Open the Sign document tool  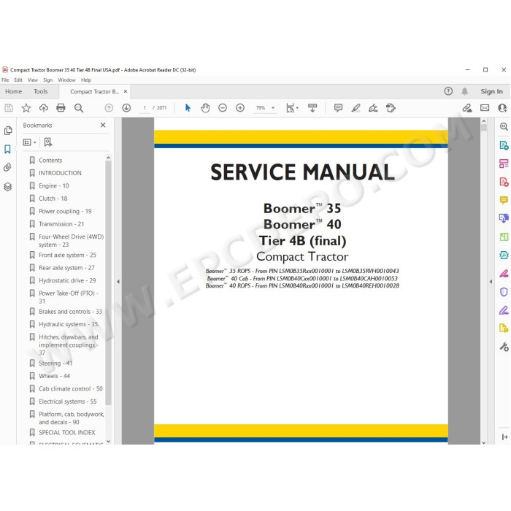pos(373,108)
